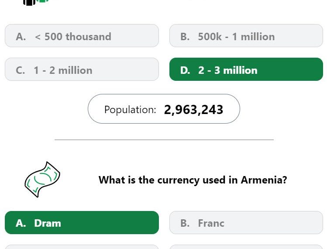Select the green '2 - 3 million' answer

pyautogui.click(x=246, y=69)
